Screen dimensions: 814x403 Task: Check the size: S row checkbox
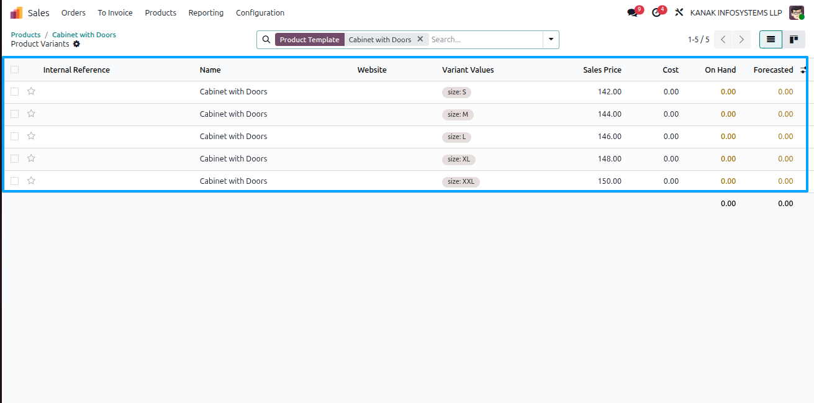tap(14, 91)
